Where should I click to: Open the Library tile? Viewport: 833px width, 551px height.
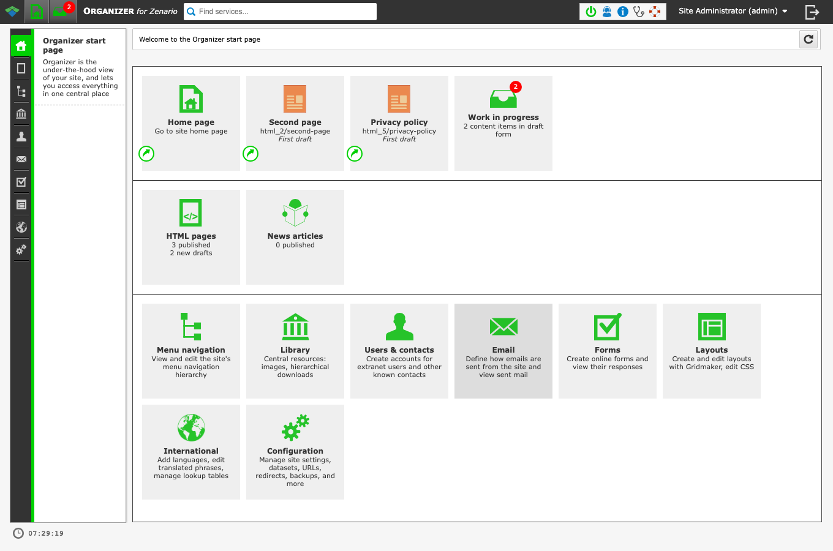coord(295,351)
